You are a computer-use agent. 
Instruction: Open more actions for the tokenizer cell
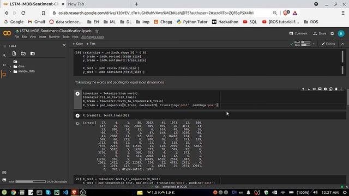coord(342,89)
